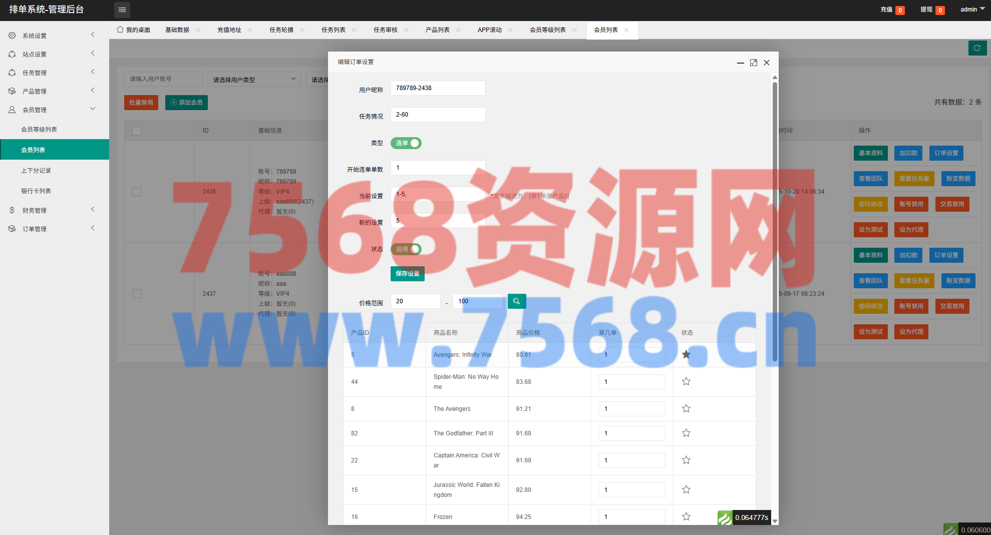Image resolution: width=991 pixels, height=535 pixels.
Task: Click the hamburger menu icon in header
Action: click(122, 10)
